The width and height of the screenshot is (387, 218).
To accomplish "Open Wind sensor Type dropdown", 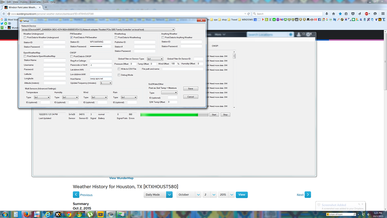I will [x=99, y=97].
